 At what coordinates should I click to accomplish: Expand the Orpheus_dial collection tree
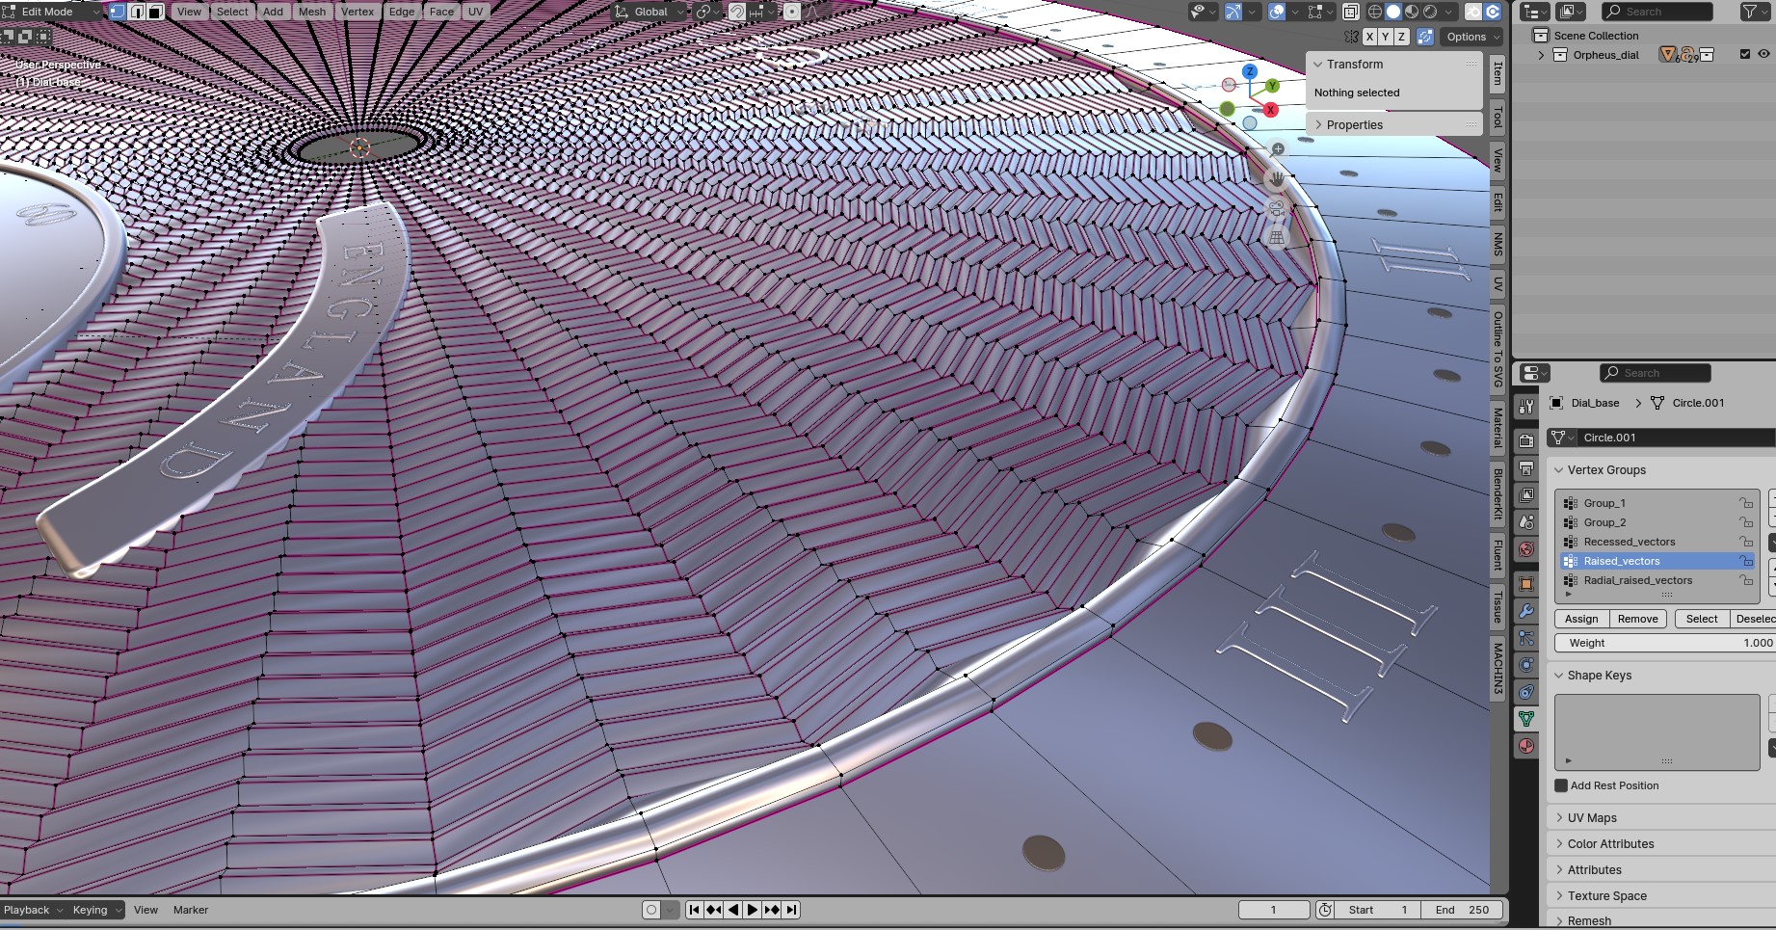point(1541,55)
